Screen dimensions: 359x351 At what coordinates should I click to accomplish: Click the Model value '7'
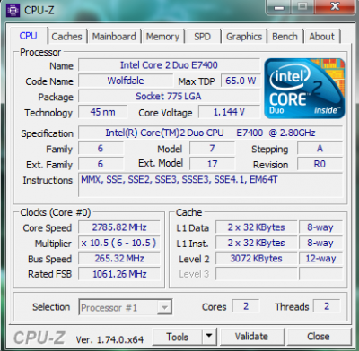tap(212, 148)
